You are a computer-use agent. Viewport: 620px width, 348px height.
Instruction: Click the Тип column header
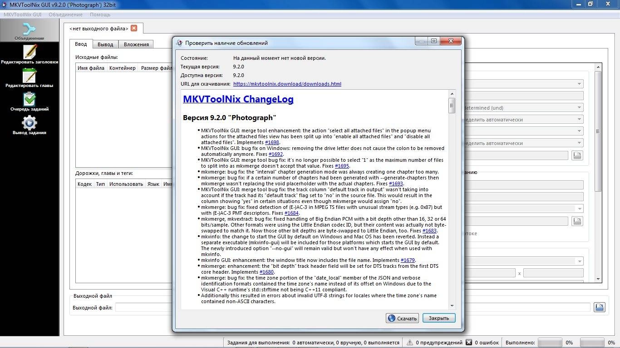click(x=100, y=184)
